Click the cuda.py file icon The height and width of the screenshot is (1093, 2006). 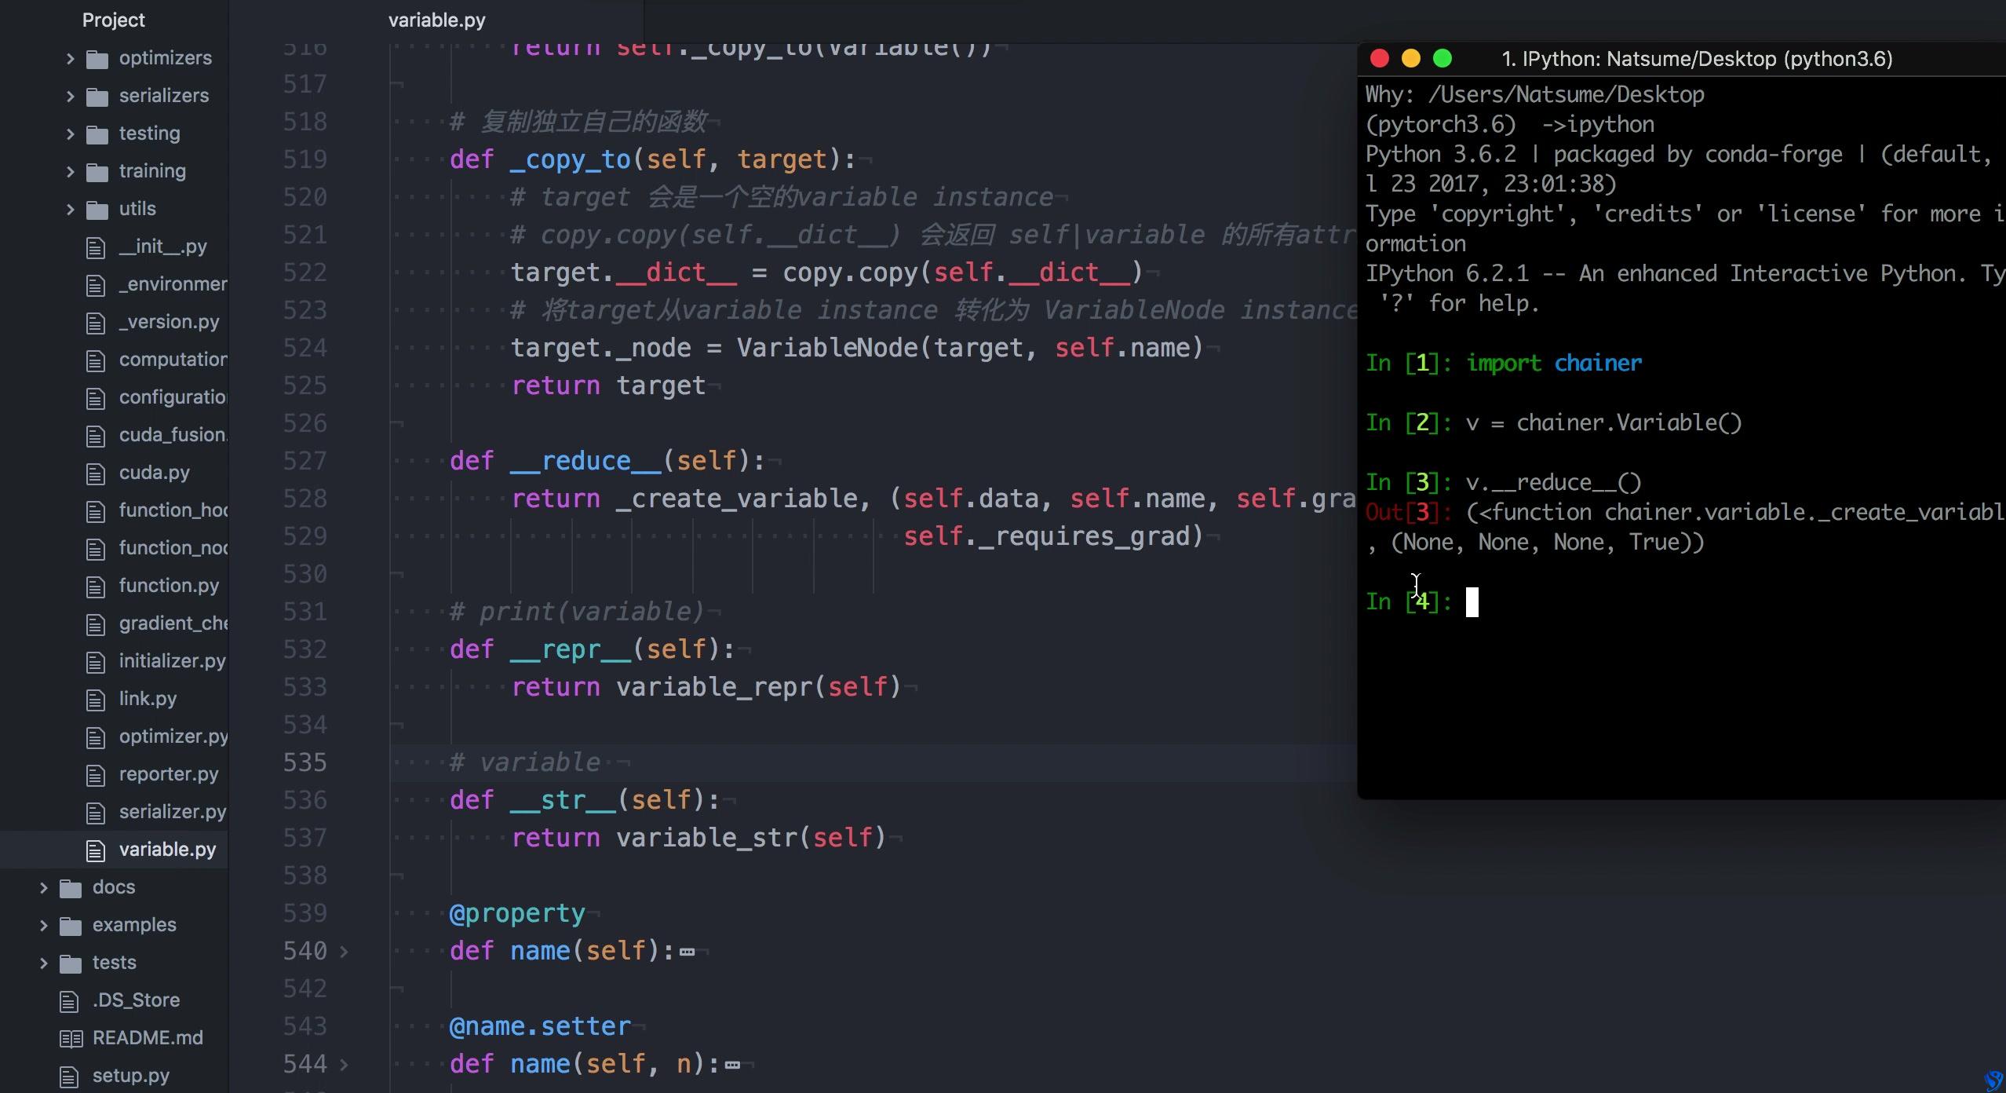pos(96,473)
